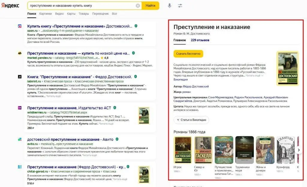Viewport: 307px width, 187px height.
Task: Open the Товары tab
Action: click(84, 14)
